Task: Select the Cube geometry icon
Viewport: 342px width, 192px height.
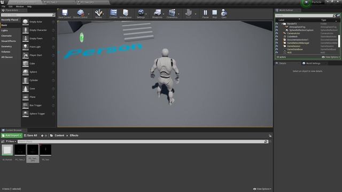Action: pyautogui.click(x=26, y=63)
